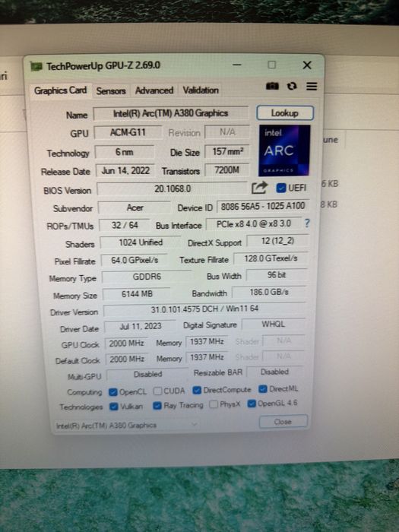Click the GPU Clock row Memory 1937 MHz
Screen dimensions: 399x532
click(207, 342)
